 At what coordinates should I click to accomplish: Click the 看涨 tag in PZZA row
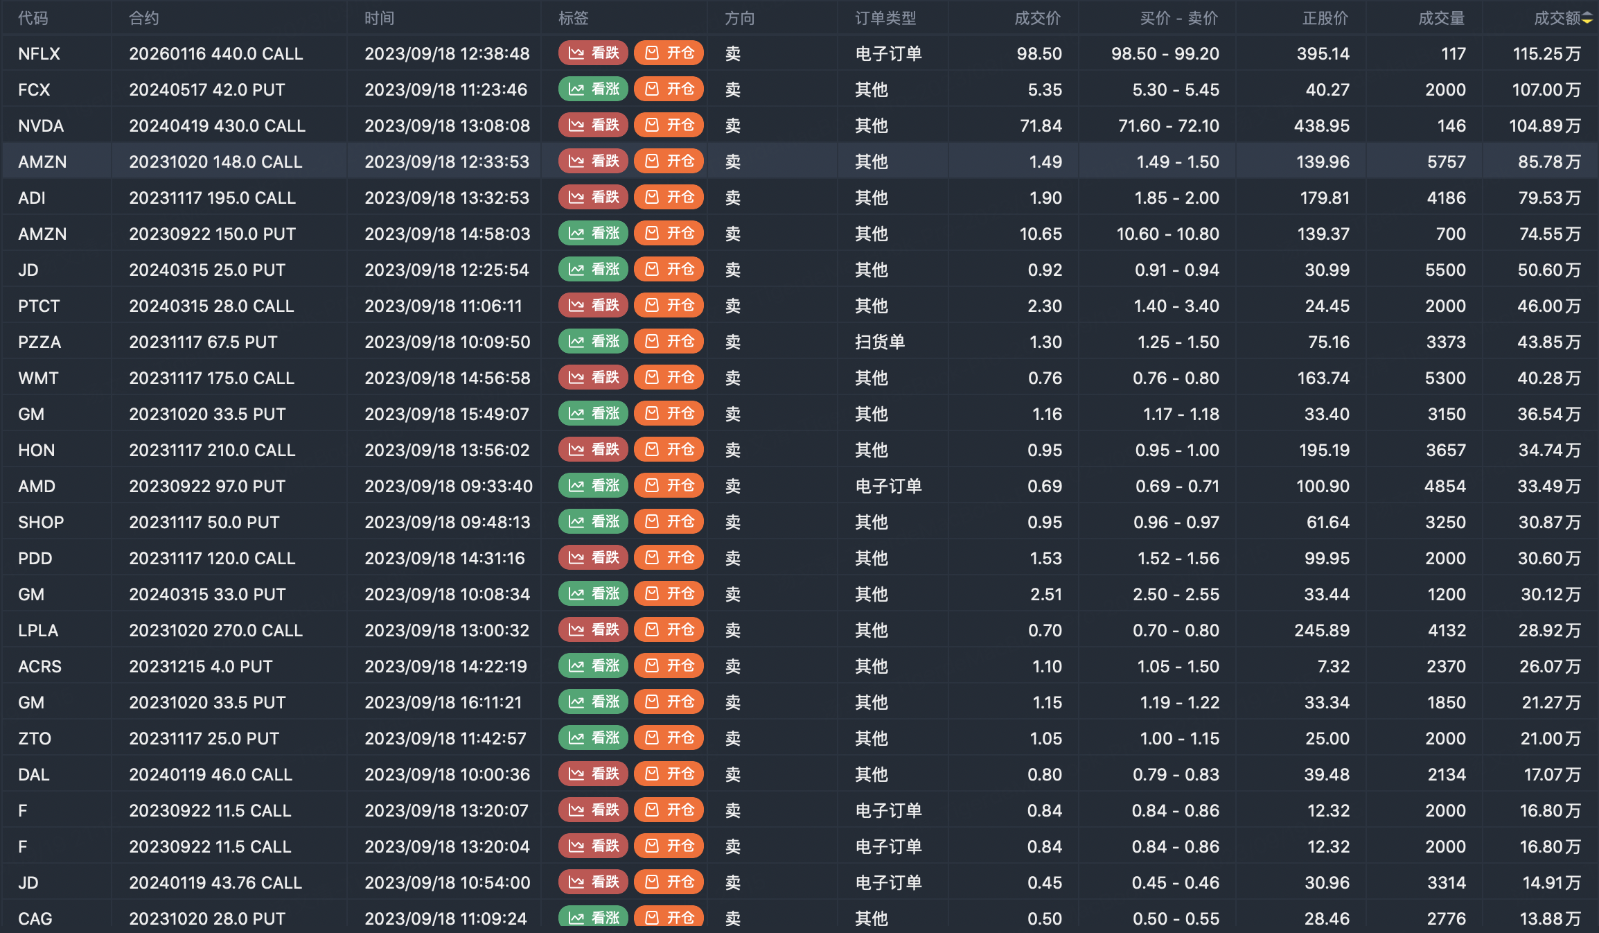point(593,342)
